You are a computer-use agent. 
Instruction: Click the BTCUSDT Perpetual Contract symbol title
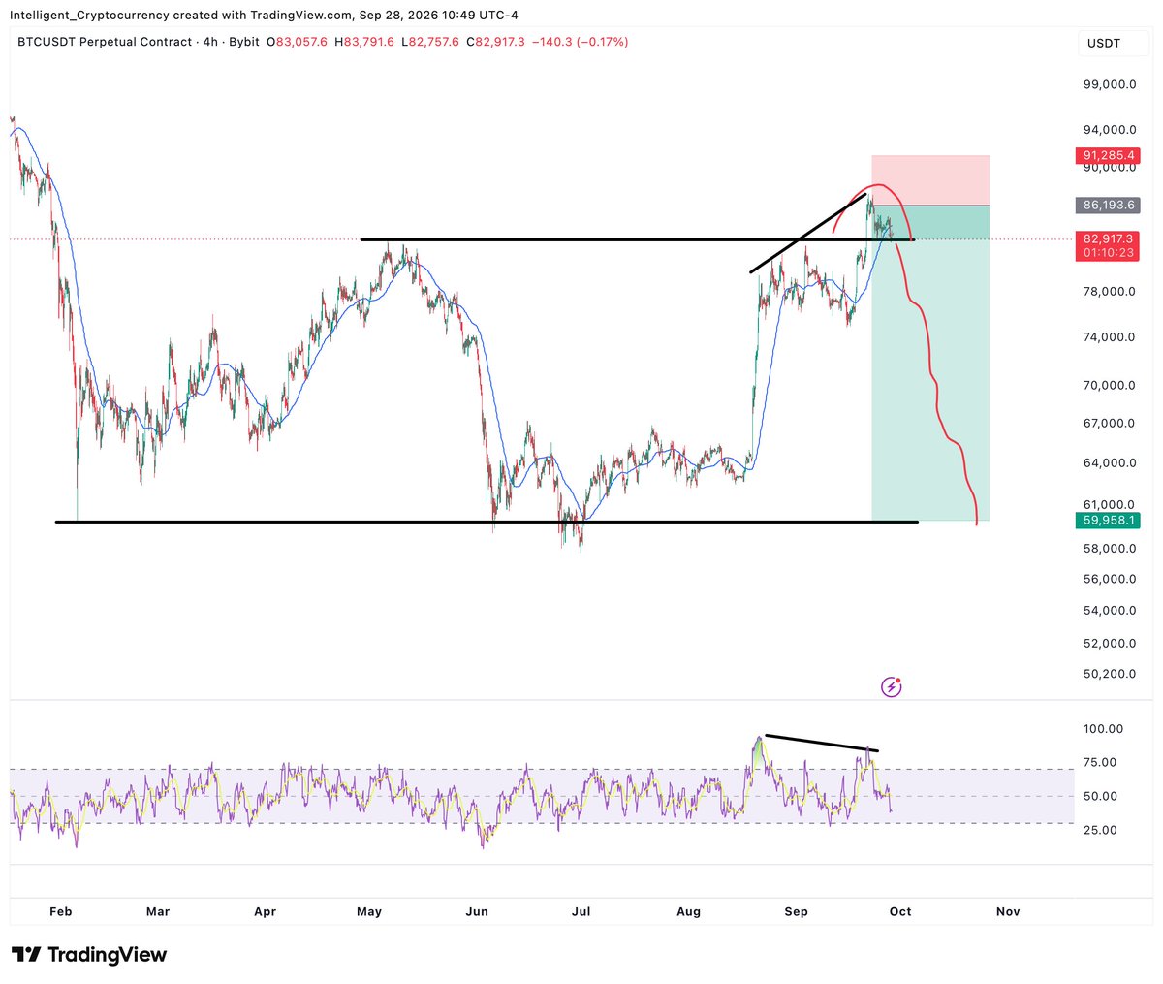[x=105, y=42]
